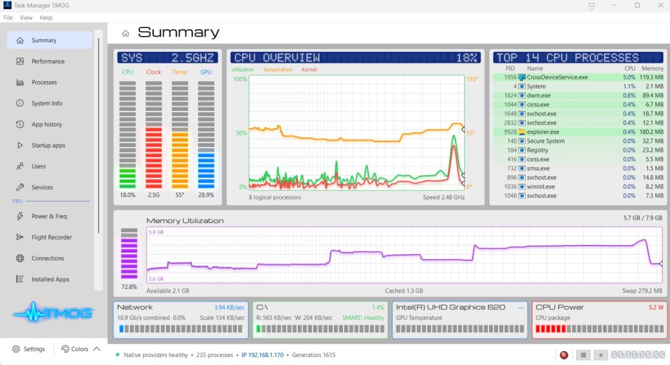The width and height of the screenshot is (670, 365).
Task: Click the grey dot button beside the timer
Action: point(601,355)
